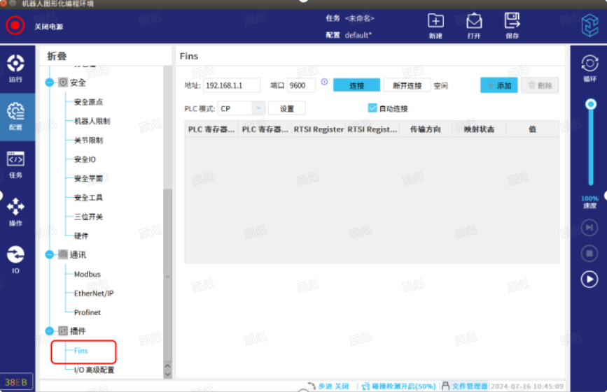
Task: Click the 连接 connect button
Action: pyautogui.click(x=356, y=85)
